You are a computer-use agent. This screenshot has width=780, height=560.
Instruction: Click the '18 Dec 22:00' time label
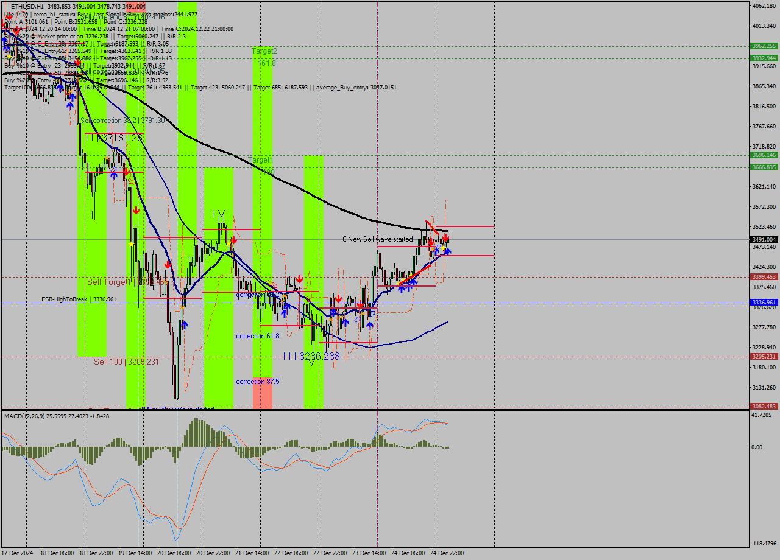pos(97,553)
